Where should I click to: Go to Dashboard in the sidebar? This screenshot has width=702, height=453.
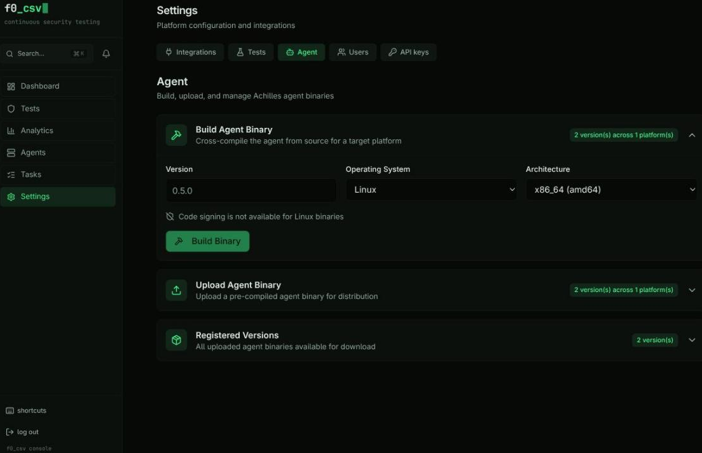pyautogui.click(x=58, y=87)
